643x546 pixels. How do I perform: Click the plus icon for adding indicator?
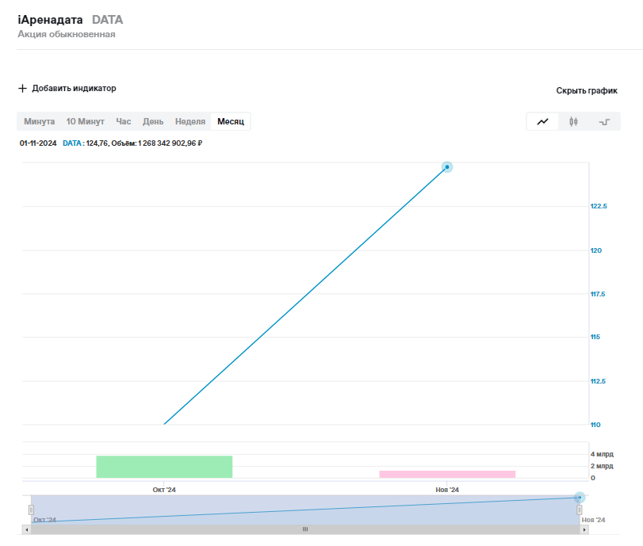click(22, 89)
